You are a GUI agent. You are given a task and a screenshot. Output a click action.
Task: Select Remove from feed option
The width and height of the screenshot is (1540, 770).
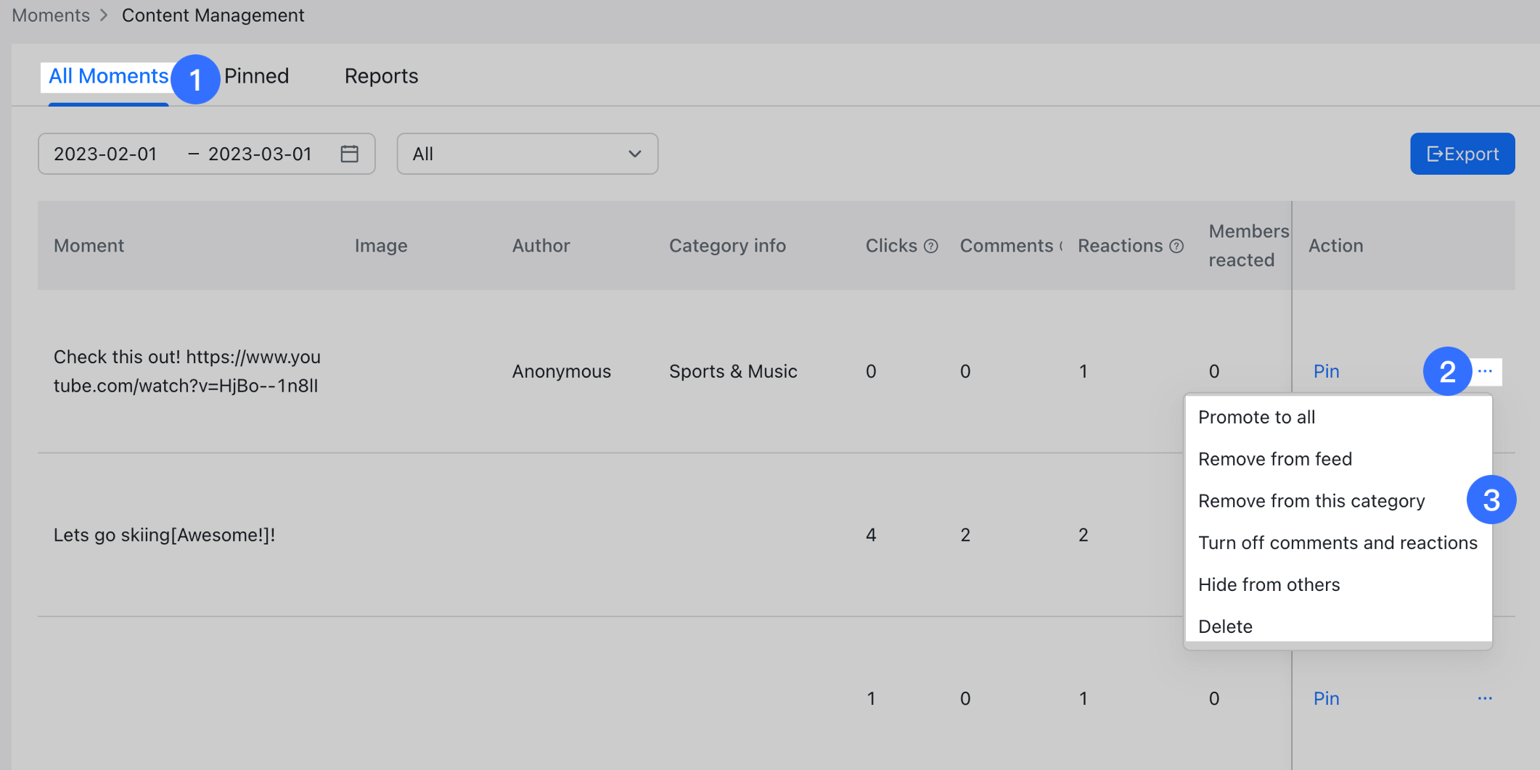point(1274,459)
